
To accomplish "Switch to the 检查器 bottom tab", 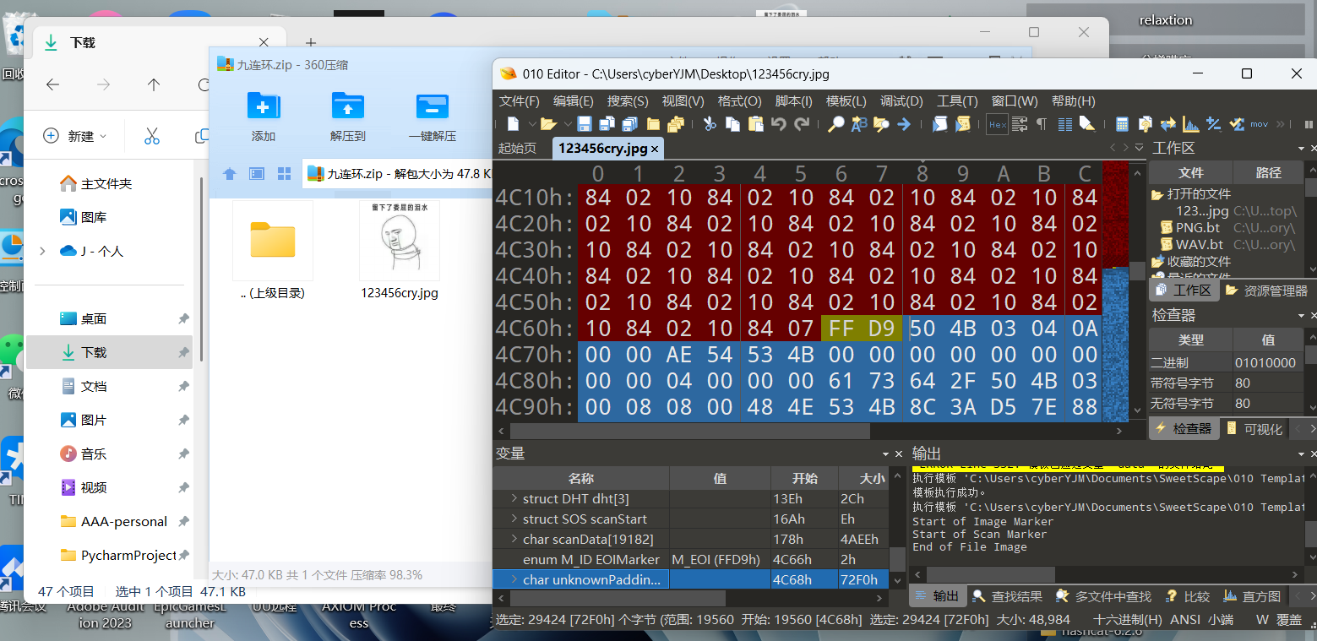I will 1184,429.
